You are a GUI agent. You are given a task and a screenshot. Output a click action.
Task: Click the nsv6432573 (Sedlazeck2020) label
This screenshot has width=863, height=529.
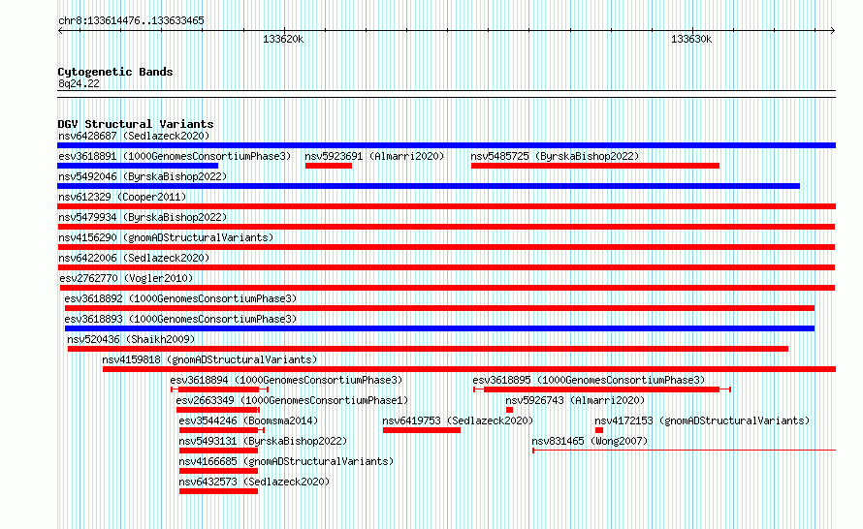(x=254, y=482)
